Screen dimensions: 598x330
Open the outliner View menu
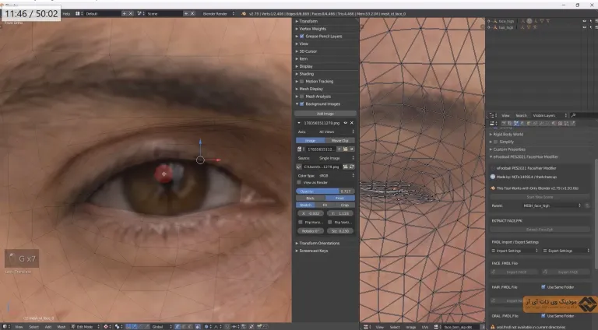coord(505,115)
